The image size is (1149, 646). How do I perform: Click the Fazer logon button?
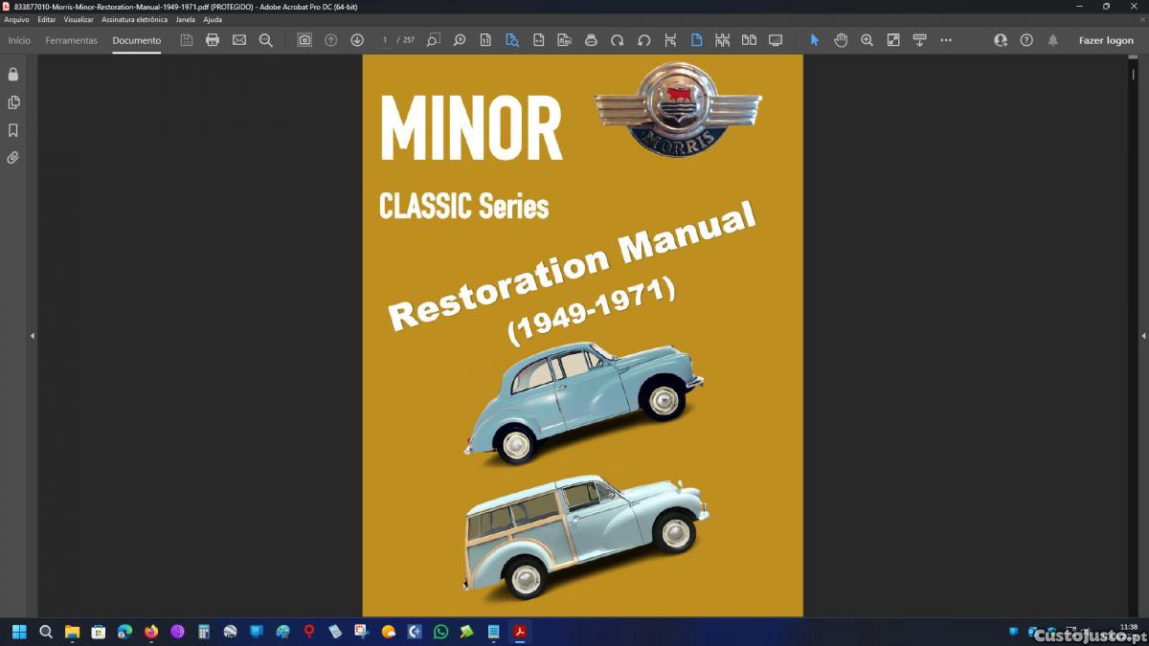pyautogui.click(x=1106, y=40)
